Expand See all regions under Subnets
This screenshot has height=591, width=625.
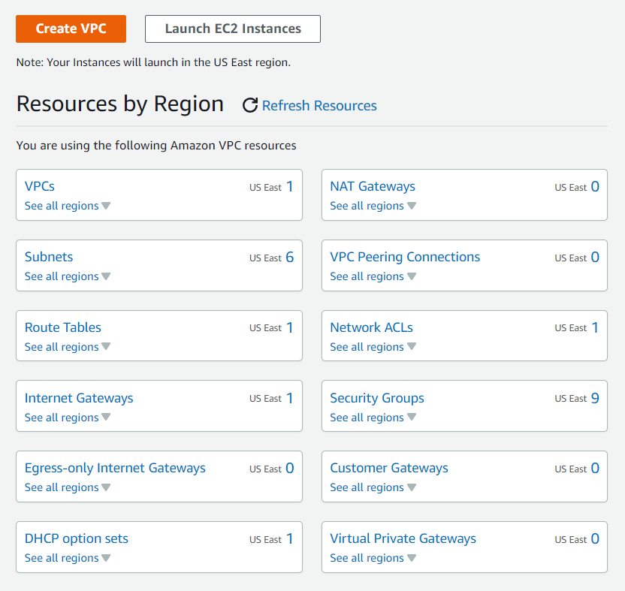tap(68, 276)
